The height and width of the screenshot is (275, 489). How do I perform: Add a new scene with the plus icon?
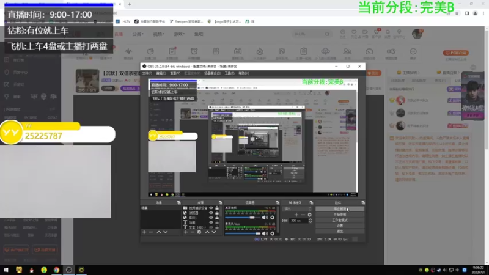pyautogui.click(x=144, y=232)
